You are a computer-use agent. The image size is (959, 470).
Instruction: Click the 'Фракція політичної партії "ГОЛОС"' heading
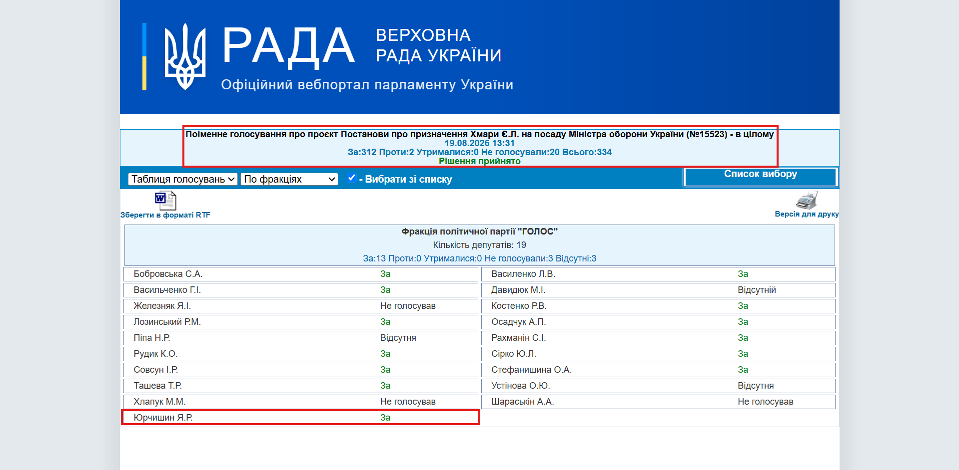480,232
